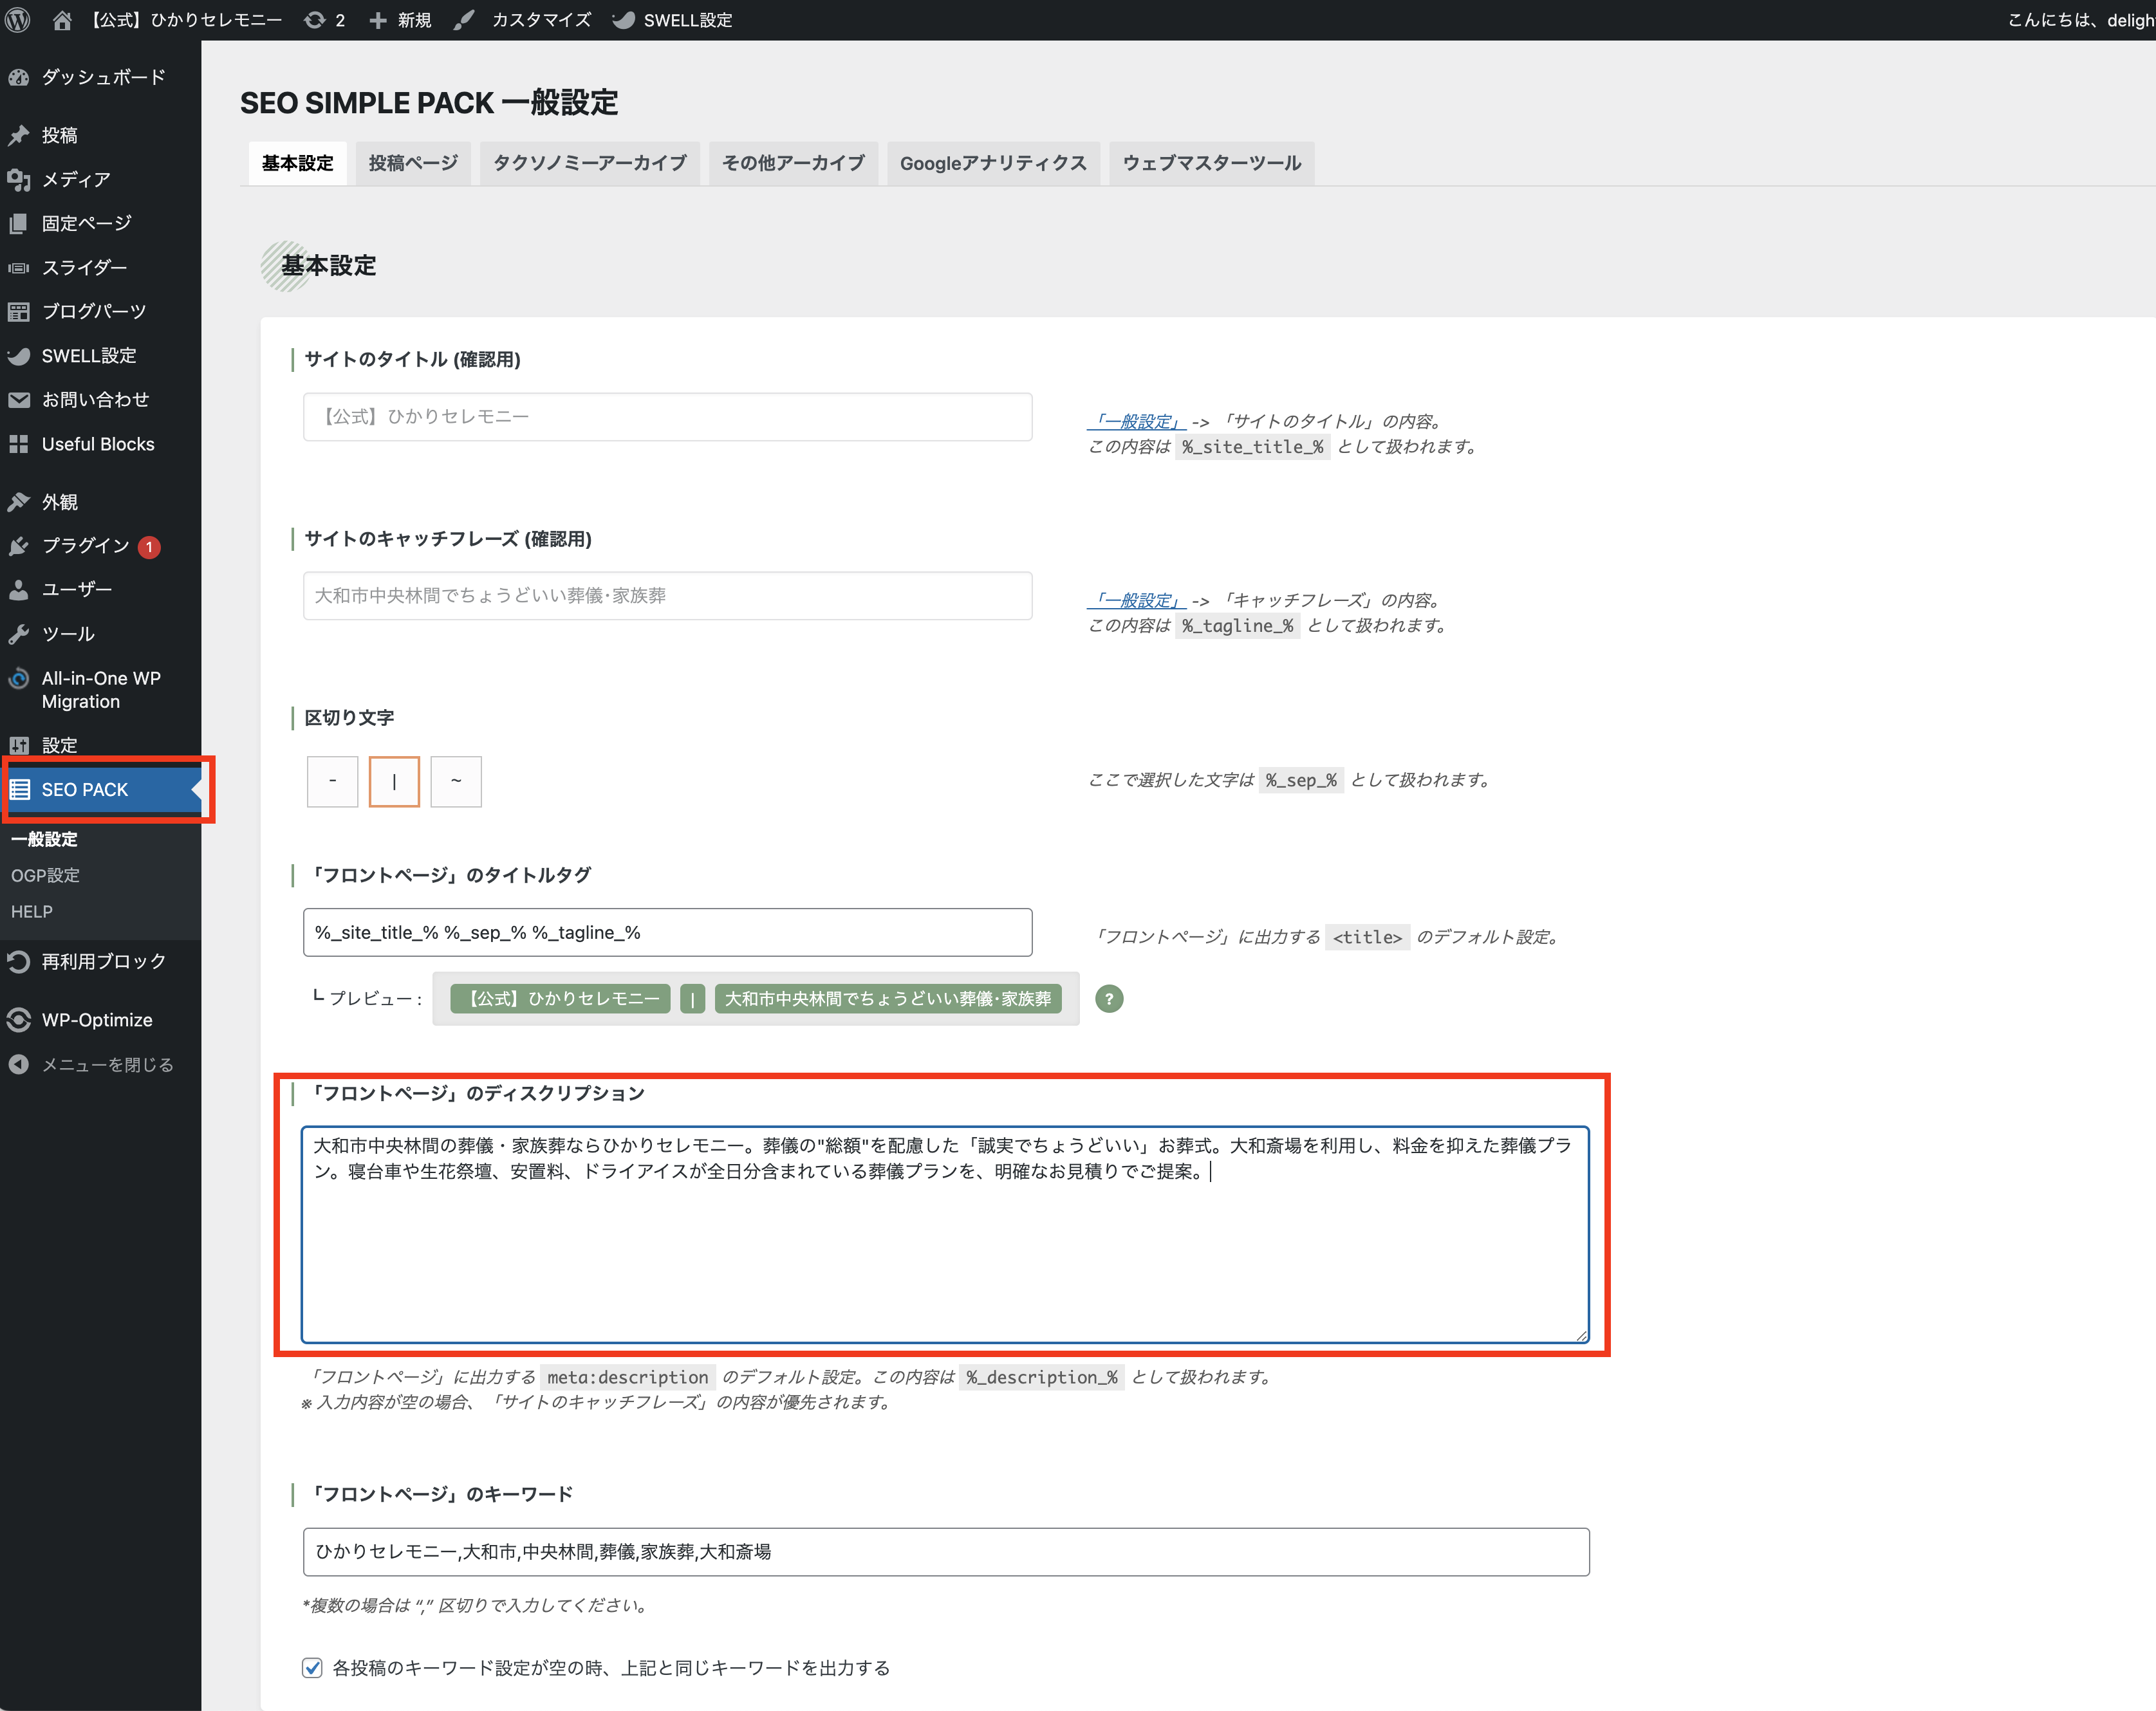
Task: Click the green preview site-title chip
Action: 560,998
